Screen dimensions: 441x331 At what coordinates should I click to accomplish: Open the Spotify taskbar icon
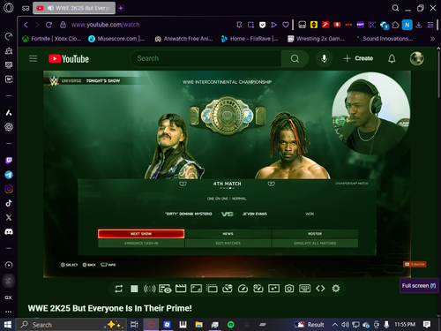231,325
